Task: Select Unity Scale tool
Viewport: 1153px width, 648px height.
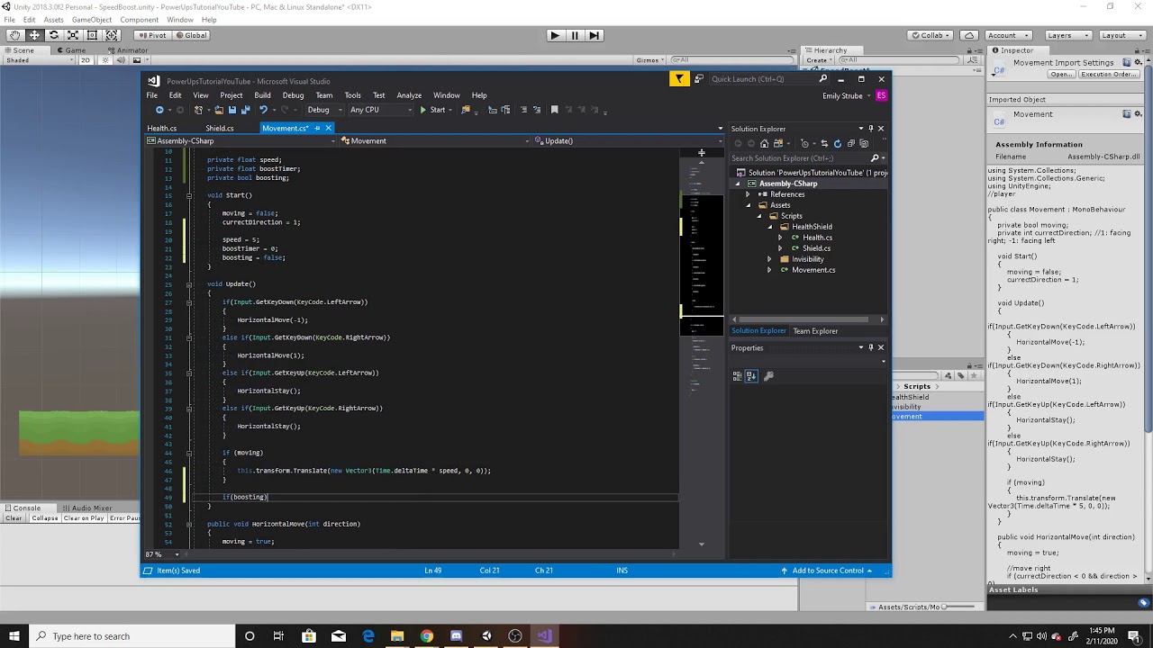Action: click(73, 35)
